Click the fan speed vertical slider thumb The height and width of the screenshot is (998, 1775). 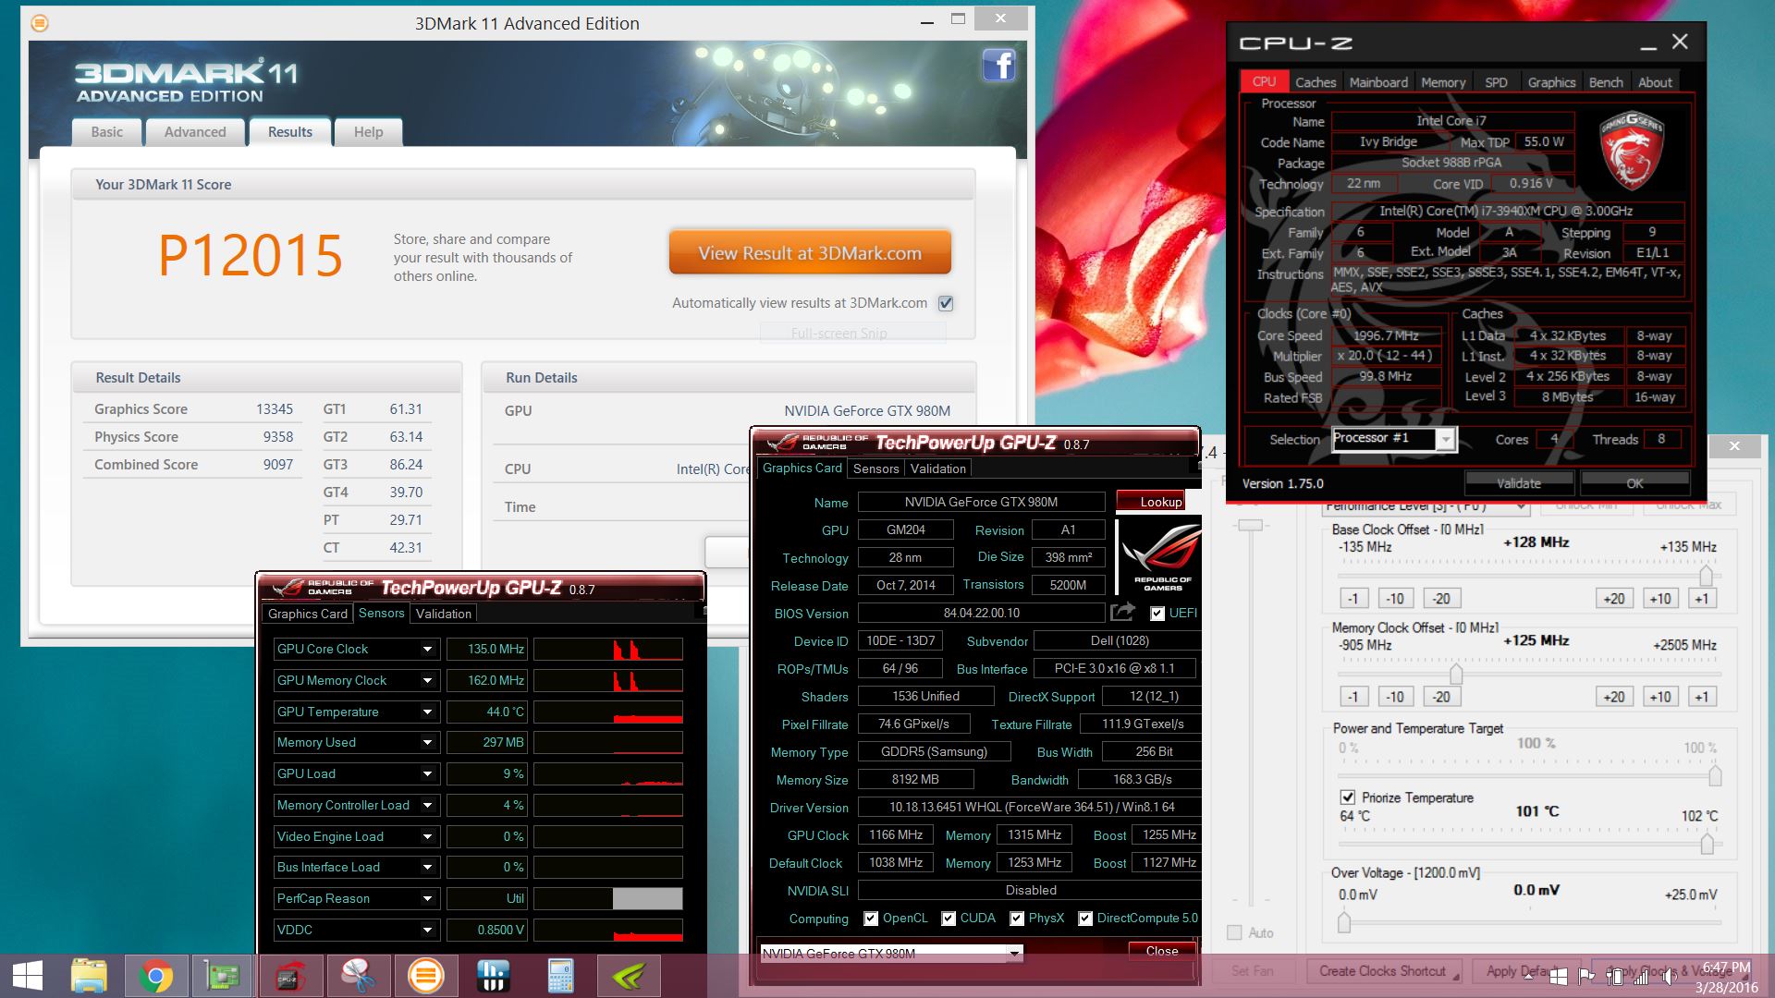(x=1251, y=525)
